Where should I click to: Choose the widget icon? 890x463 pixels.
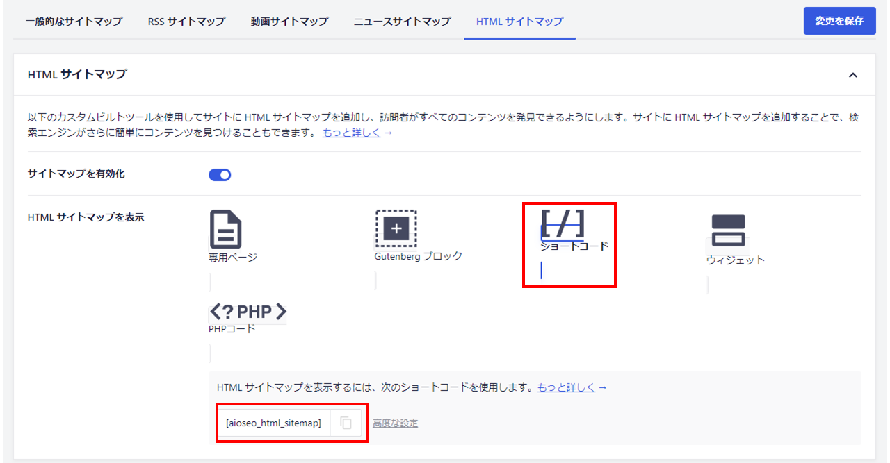tap(728, 230)
